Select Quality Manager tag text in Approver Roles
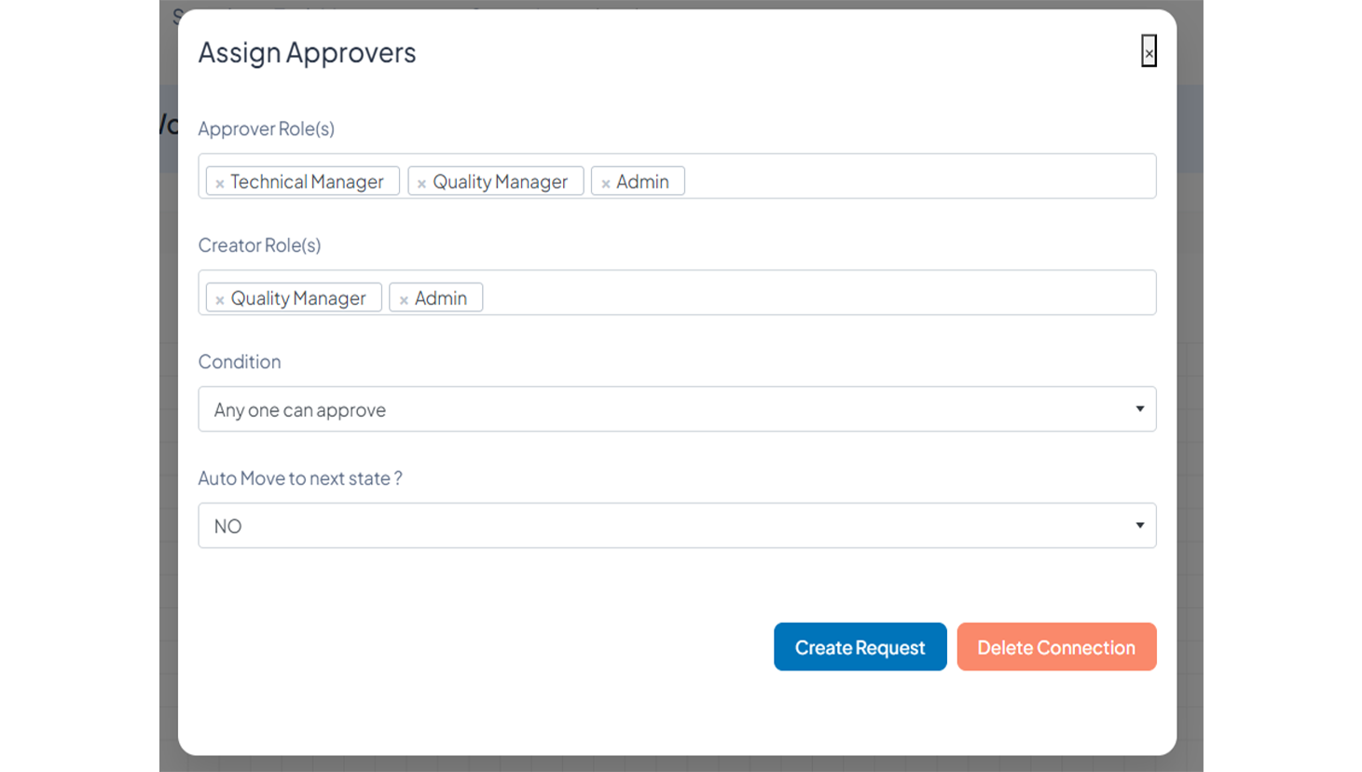The image size is (1362, 772). [500, 182]
